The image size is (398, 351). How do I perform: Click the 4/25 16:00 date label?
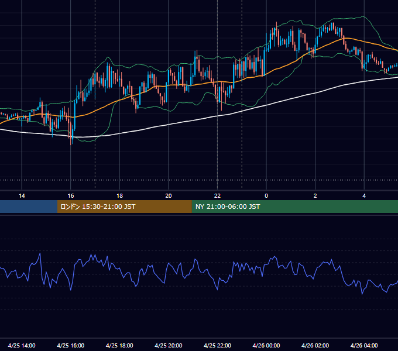[x=71, y=345]
